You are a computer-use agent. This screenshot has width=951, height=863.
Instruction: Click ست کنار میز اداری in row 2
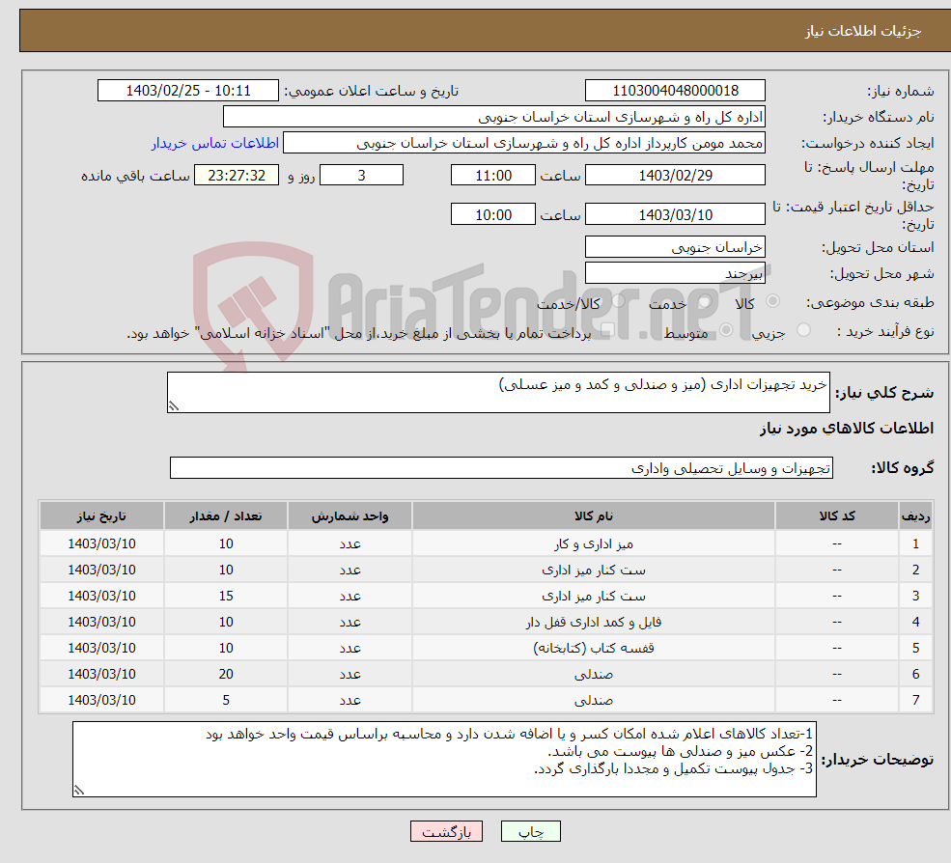point(594,571)
